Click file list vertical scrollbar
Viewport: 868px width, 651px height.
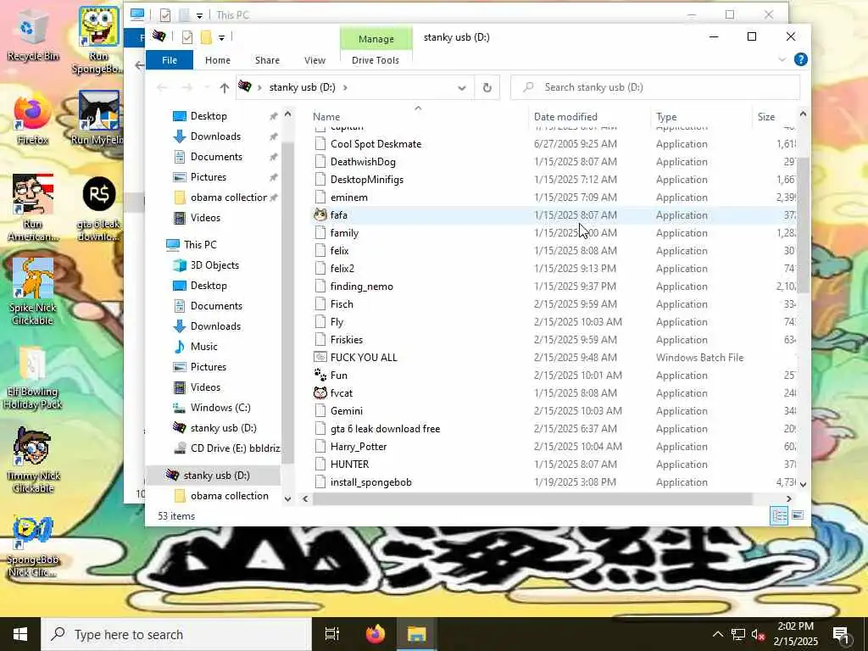click(804, 224)
